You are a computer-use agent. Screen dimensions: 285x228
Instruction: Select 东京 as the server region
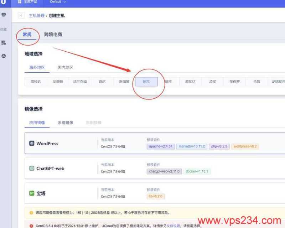[146, 82]
